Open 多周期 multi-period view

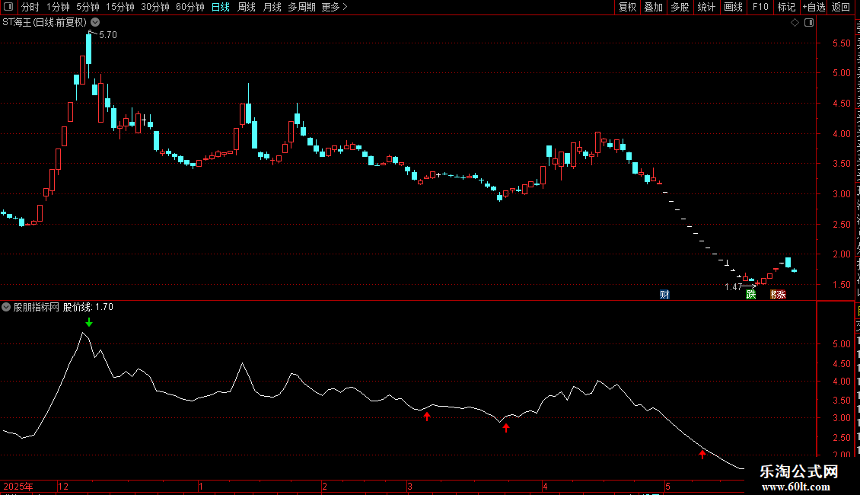tap(301, 7)
